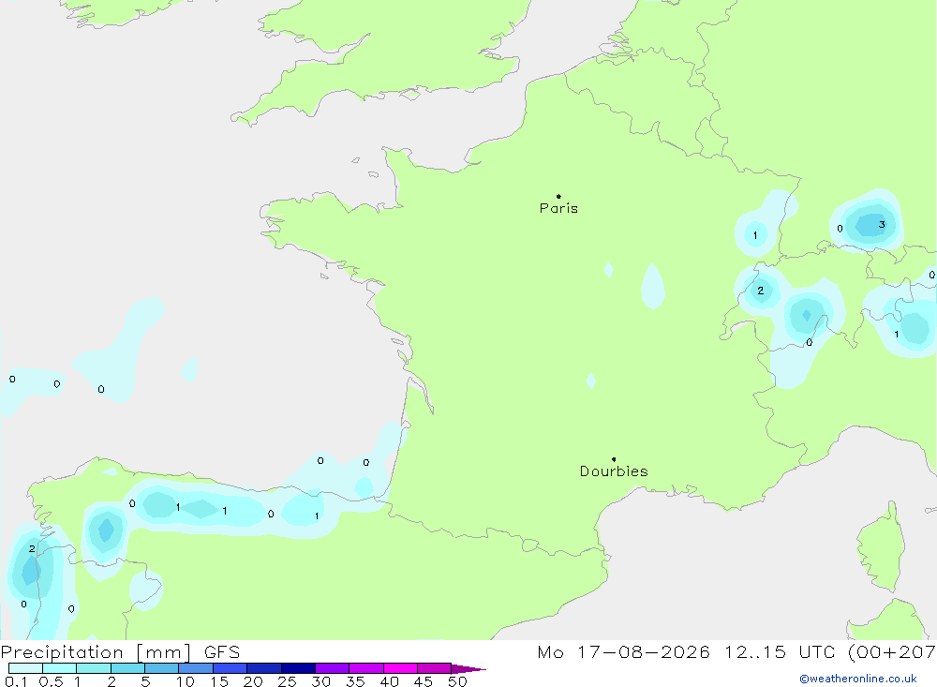Pick the 5–10 mm legend swatch
The width and height of the screenshot is (937, 687).
point(162,668)
